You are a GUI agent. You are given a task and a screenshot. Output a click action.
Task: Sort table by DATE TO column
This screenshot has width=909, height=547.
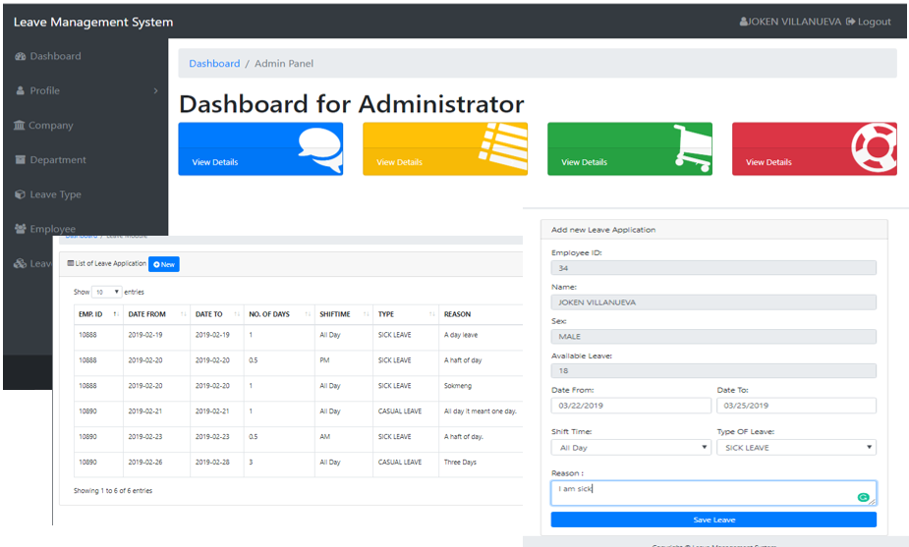click(x=217, y=314)
